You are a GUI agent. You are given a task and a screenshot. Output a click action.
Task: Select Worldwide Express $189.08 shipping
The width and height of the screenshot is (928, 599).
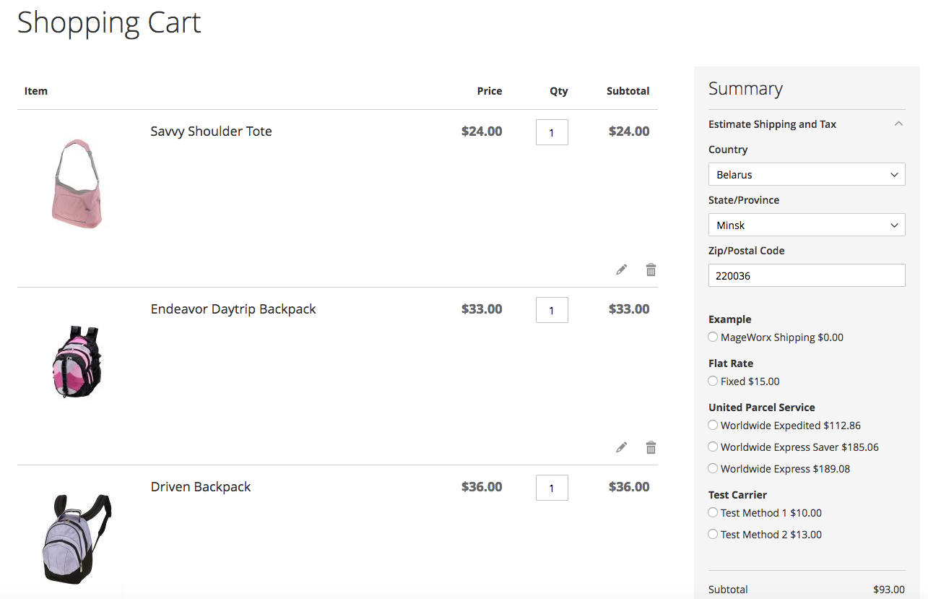tap(713, 468)
